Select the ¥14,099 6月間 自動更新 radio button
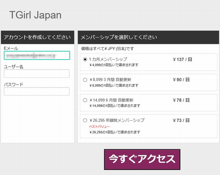Screen dimensions: 220x175 click(x=85, y=100)
